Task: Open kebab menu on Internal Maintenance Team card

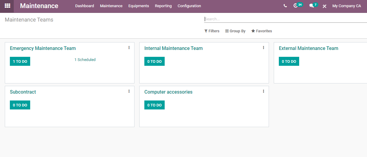Action: pos(264,48)
